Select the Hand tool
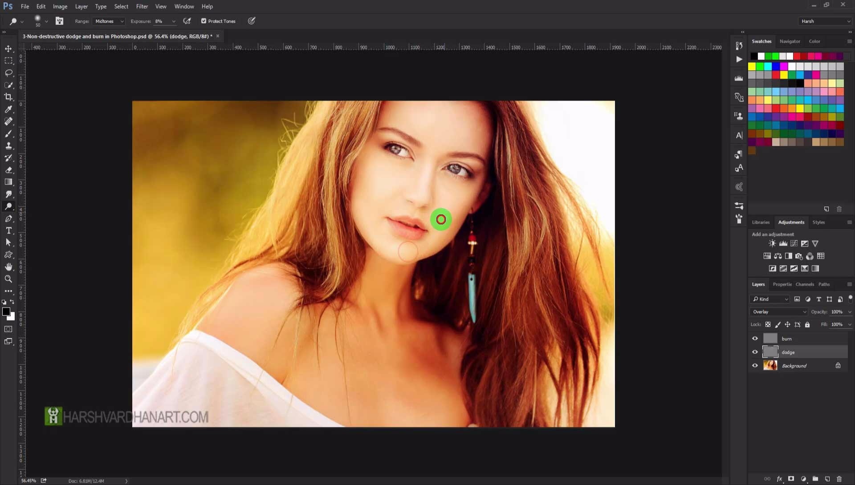Image resolution: width=855 pixels, height=485 pixels. [8, 267]
